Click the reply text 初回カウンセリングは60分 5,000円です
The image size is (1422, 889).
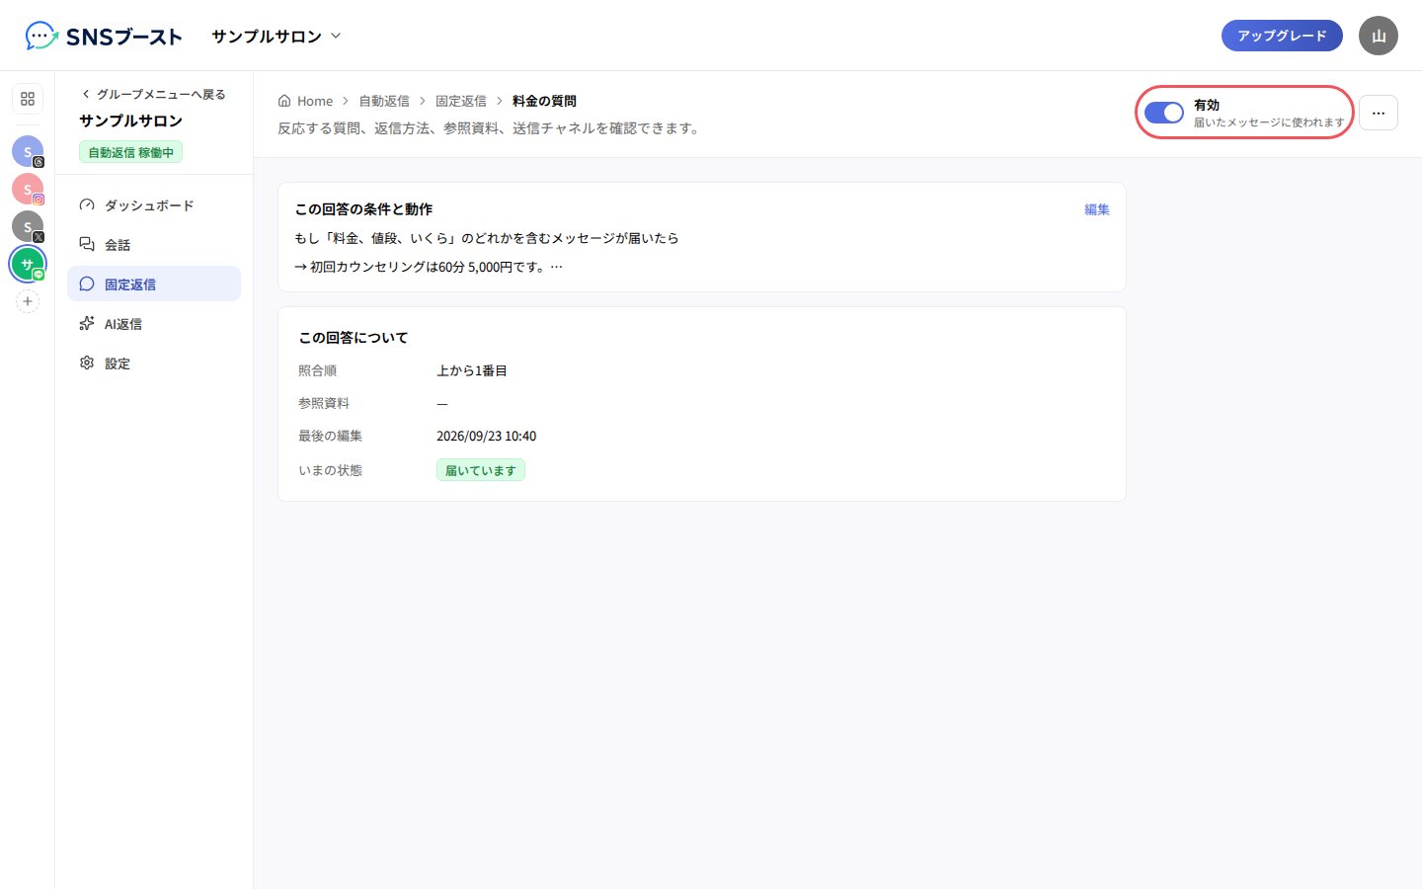[x=428, y=267]
